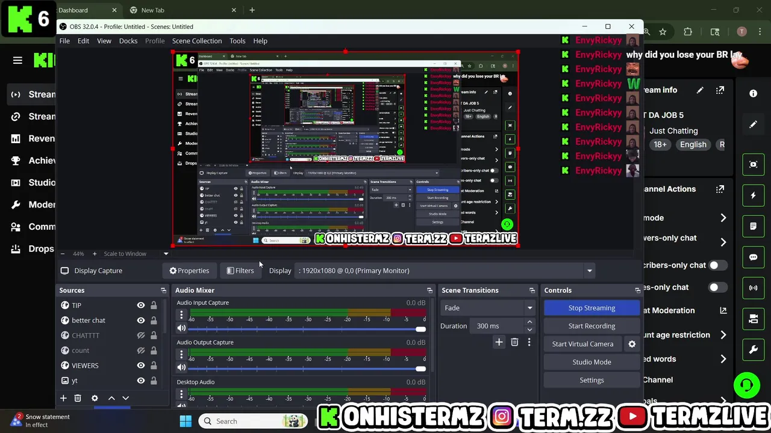
Task: Toggle lock on TIP source
Action: pyautogui.click(x=154, y=306)
